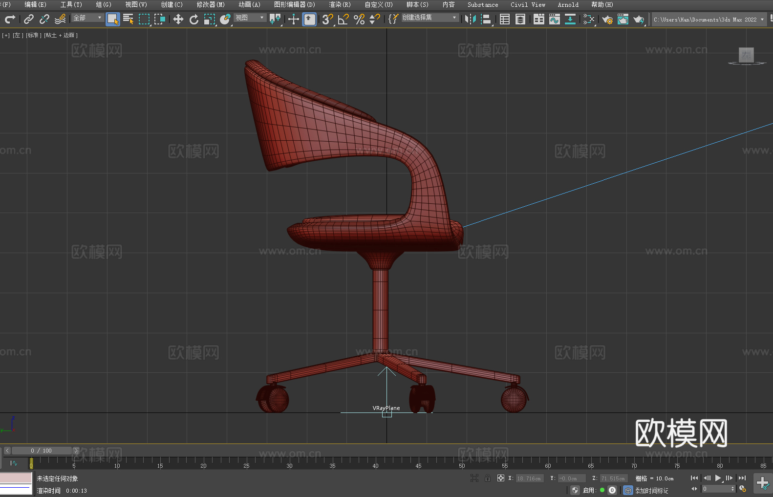Click the time slider 0 / 100 handle
The height and width of the screenshot is (497, 773).
click(42, 451)
